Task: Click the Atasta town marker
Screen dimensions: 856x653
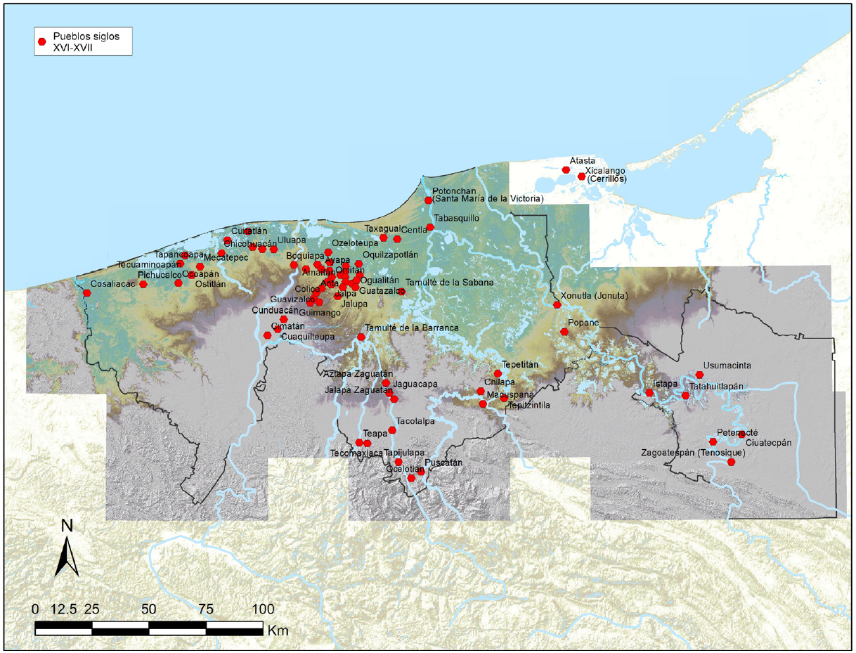Action: 566,170
